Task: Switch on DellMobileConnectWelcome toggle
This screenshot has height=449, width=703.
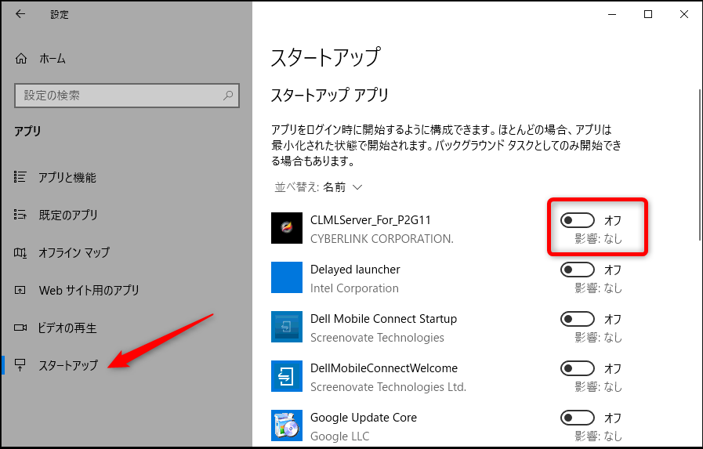Action: coord(578,368)
